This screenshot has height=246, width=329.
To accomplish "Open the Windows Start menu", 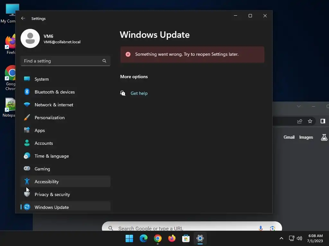I will [x=129, y=238].
